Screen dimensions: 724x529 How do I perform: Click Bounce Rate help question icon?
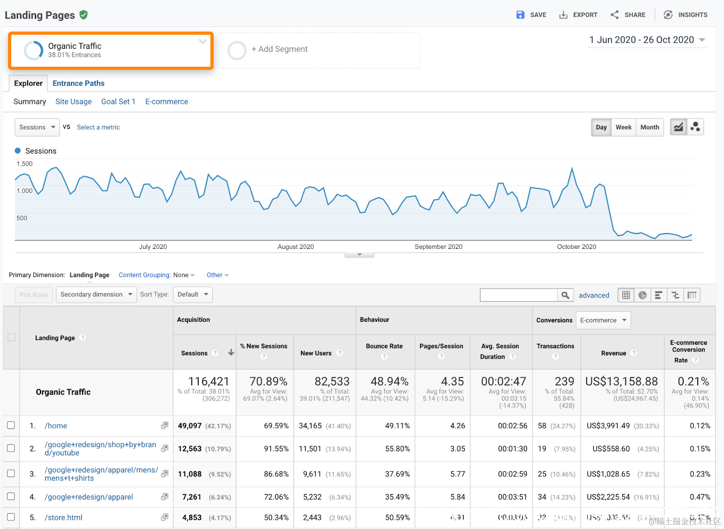click(384, 357)
